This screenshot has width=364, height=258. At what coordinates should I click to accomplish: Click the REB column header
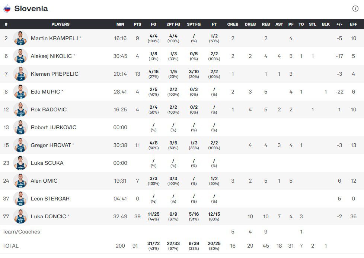(x=266, y=25)
